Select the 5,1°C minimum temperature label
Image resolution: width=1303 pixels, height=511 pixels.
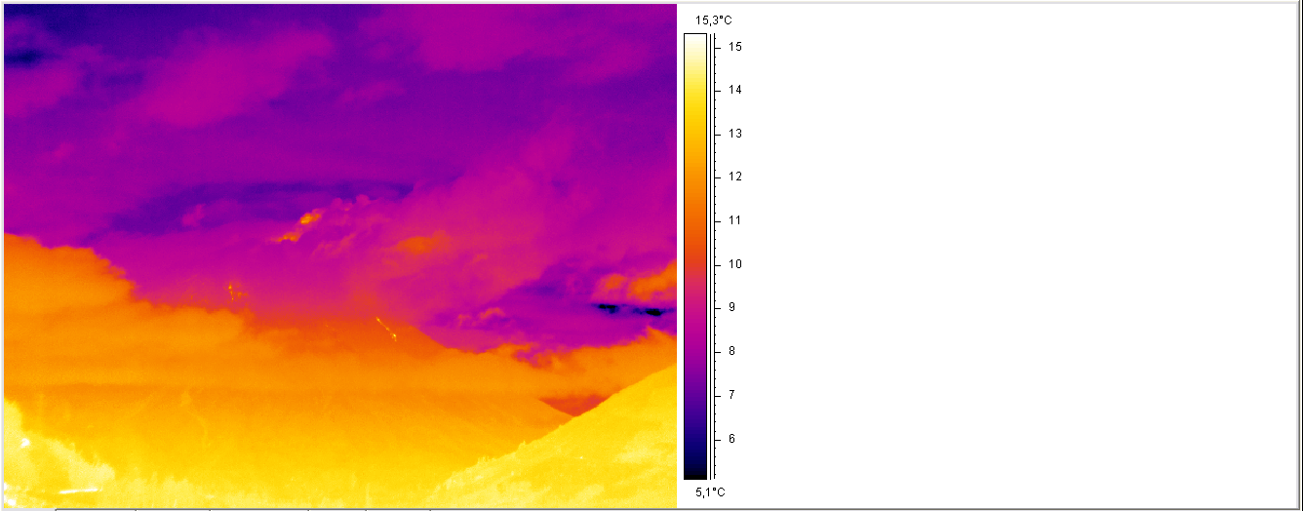click(710, 492)
